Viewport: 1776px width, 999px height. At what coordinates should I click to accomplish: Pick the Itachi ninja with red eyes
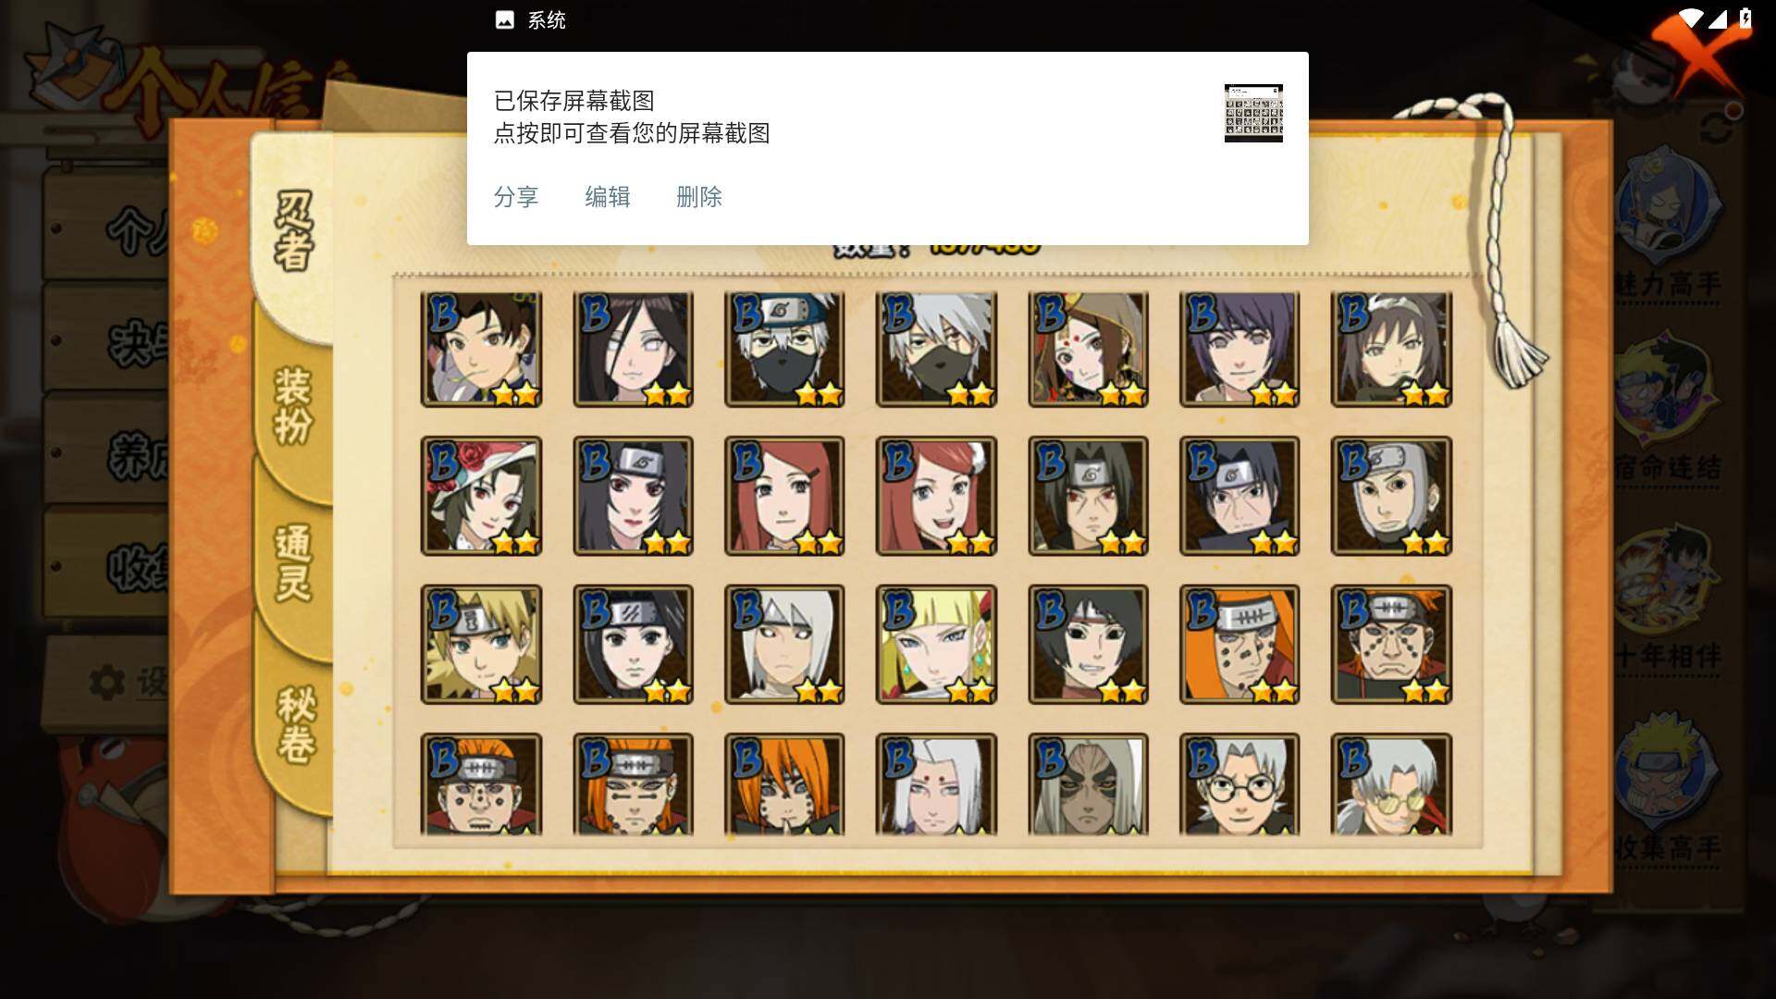point(1088,497)
